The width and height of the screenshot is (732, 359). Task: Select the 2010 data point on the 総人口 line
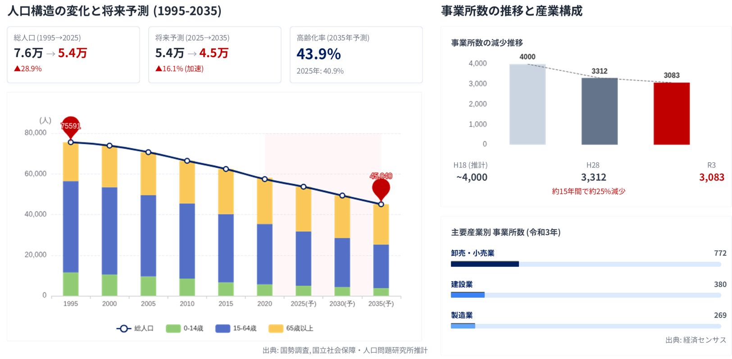click(x=187, y=161)
